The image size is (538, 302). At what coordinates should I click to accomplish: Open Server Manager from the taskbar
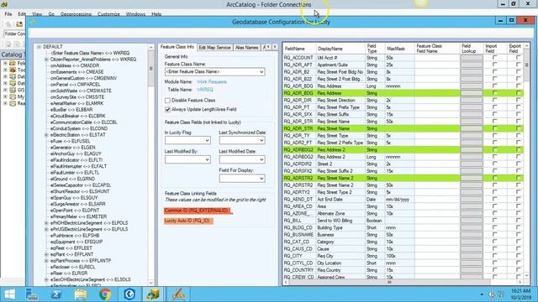[32, 294]
